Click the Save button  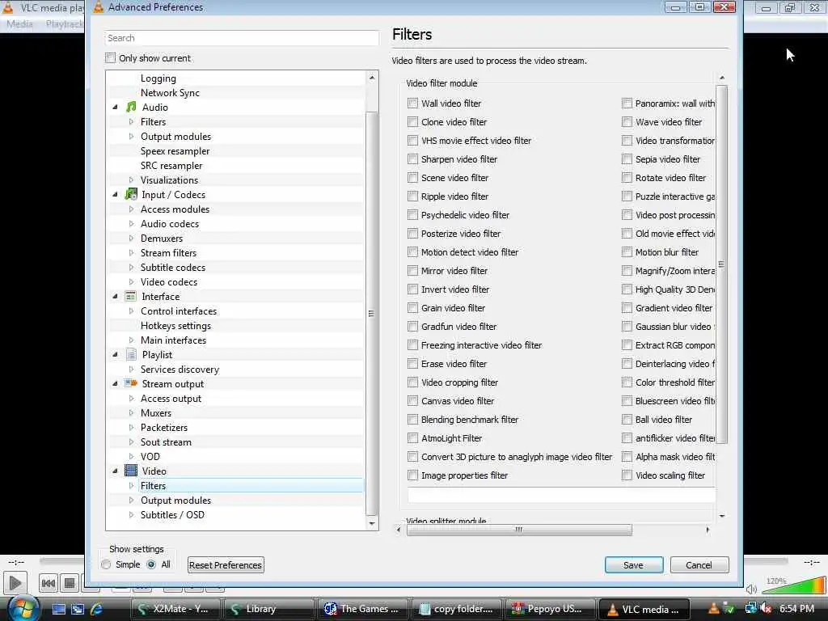(634, 565)
